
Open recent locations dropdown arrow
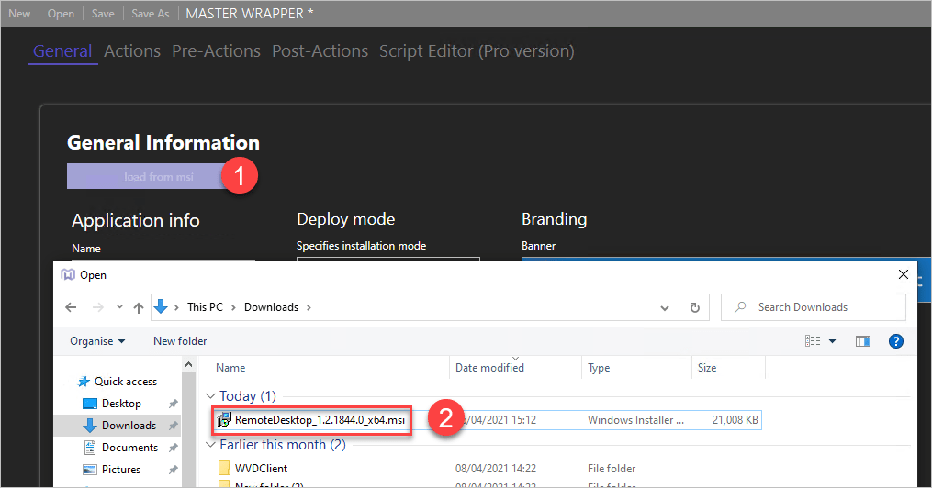coord(119,307)
